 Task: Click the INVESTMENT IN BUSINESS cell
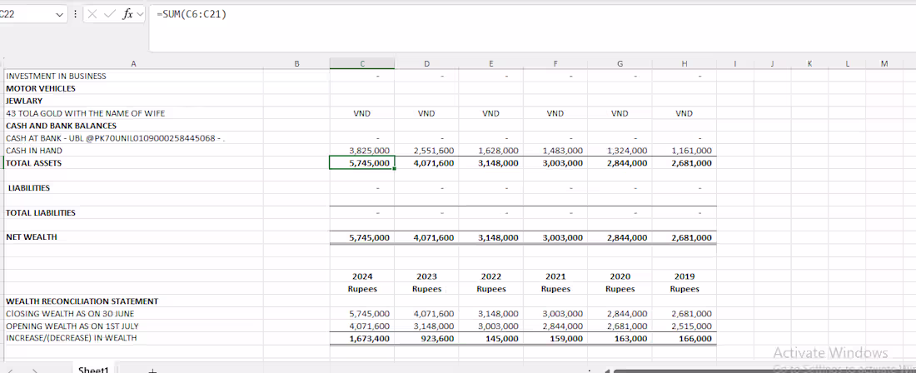pyautogui.click(x=134, y=76)
